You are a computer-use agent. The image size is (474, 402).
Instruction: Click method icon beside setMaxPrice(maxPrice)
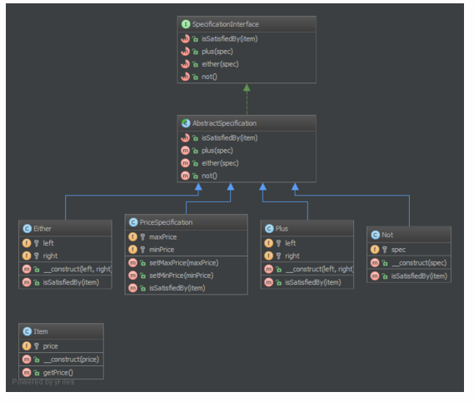[x=132, y=263]
